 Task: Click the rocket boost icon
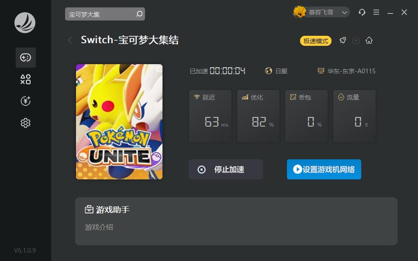point(343,41)
